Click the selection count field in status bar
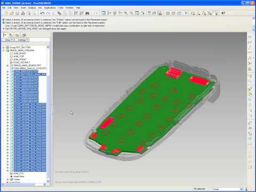Screen dimensions: 256x192 199,189
